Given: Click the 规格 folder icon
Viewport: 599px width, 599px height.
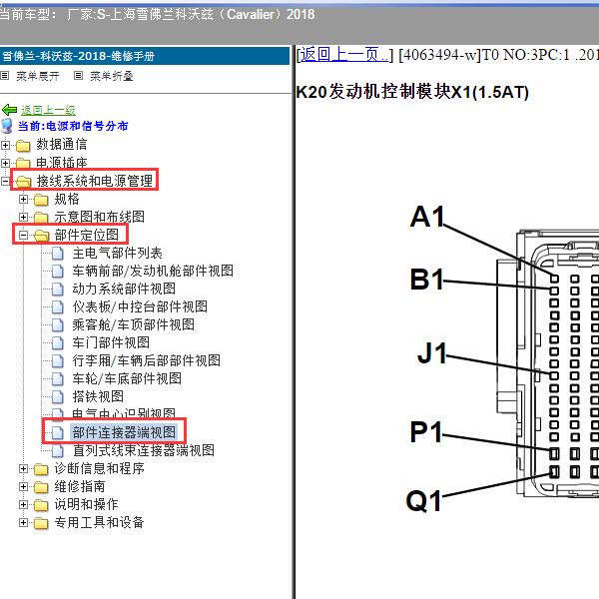Looking at the screenshot, I should 41,200.
